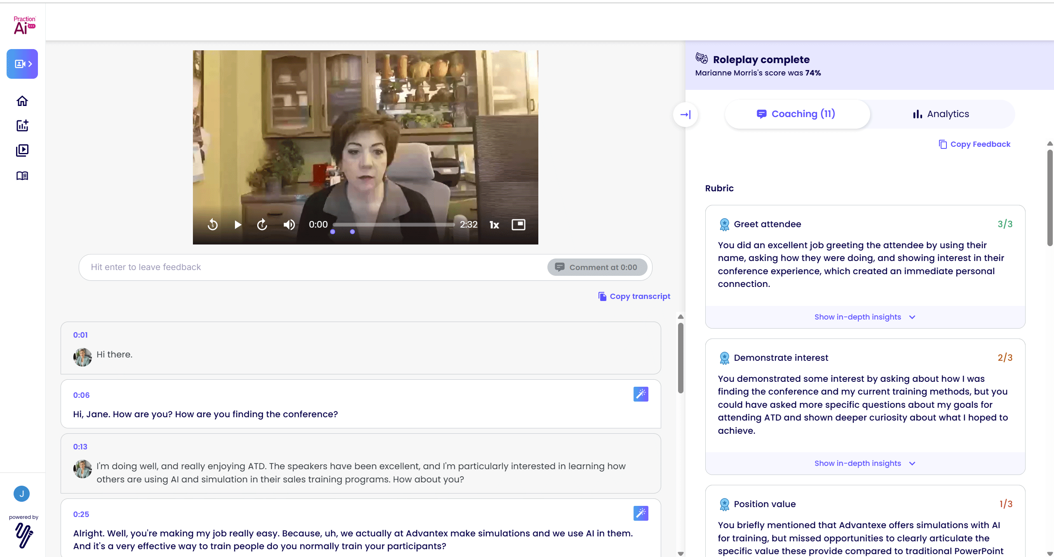Change the 1x playback speed
Viewport: 1054px width, 557px height.
[494, 225]
